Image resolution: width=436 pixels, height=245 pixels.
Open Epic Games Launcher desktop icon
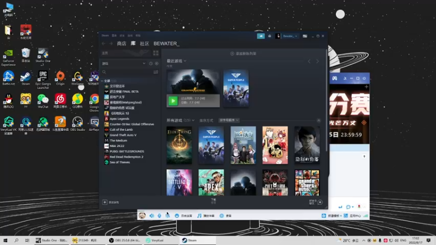(x=43, y=80)
